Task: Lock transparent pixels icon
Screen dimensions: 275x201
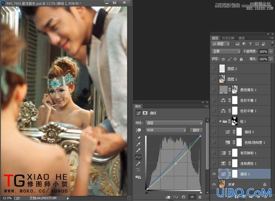Action: point(223,59)
